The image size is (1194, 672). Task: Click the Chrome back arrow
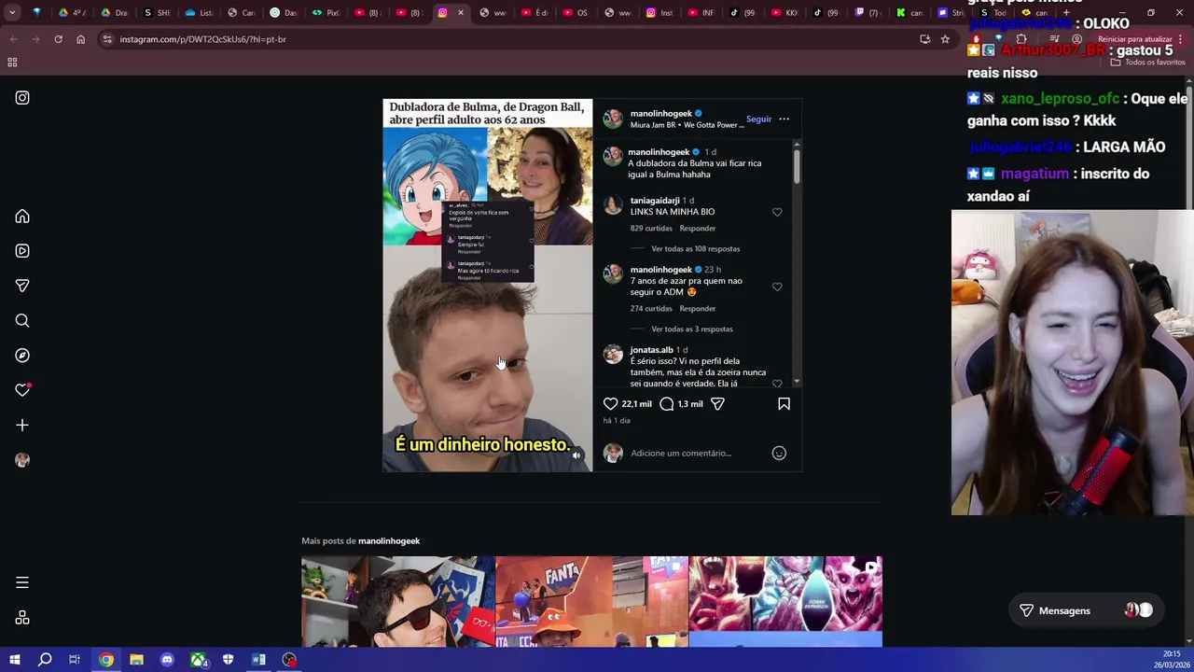(13, 39)
